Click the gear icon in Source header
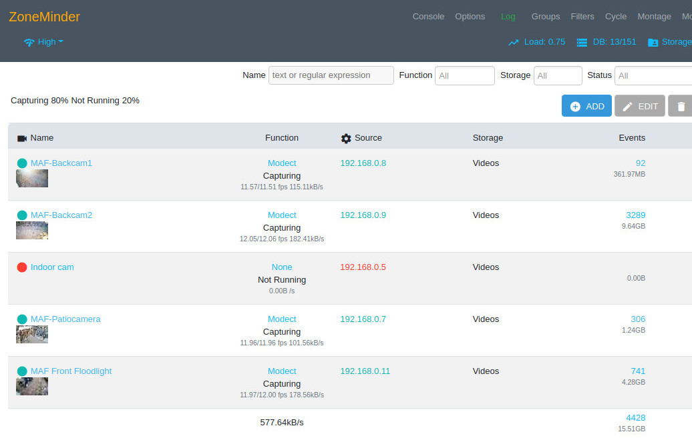This screenshot has width=692, height=448. click(346, 138)
